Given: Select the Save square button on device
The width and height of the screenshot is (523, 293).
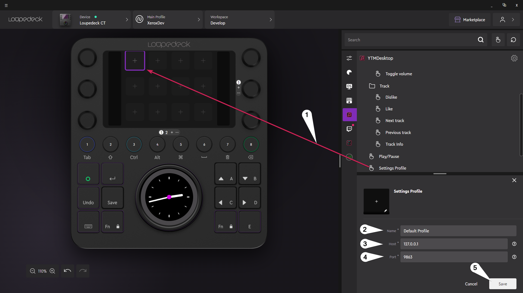Looking at the screenshot, I should pos(112,198).
